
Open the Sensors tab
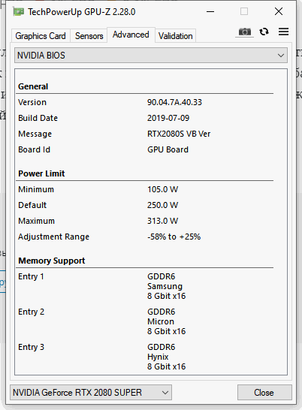(89, 36)
